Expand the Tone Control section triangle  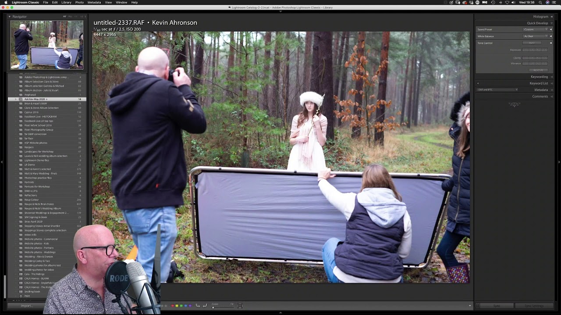click(551, 43)
